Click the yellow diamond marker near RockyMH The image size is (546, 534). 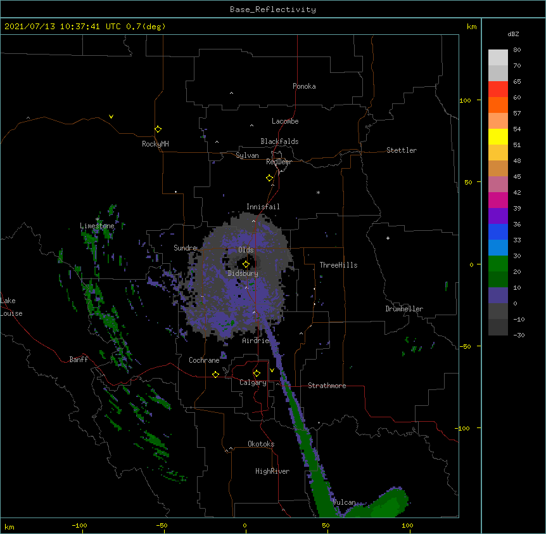(158, 129)
